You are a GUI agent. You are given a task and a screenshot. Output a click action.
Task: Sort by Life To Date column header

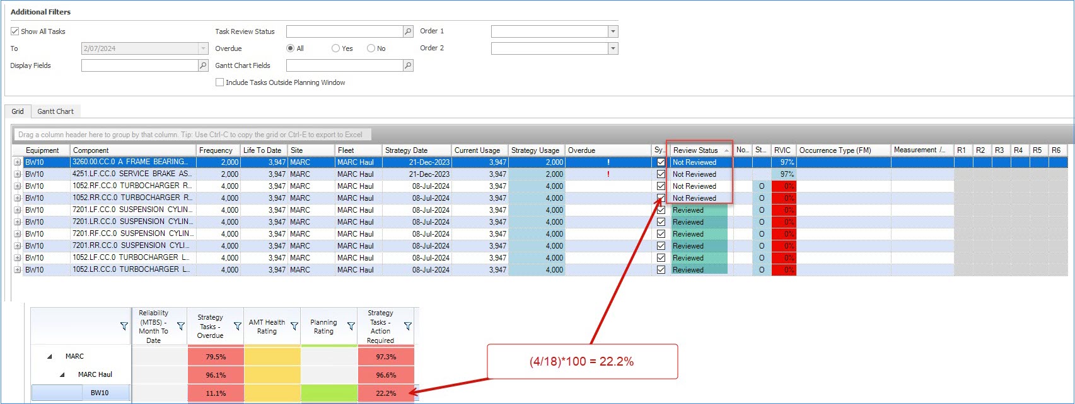coord(264,150)
